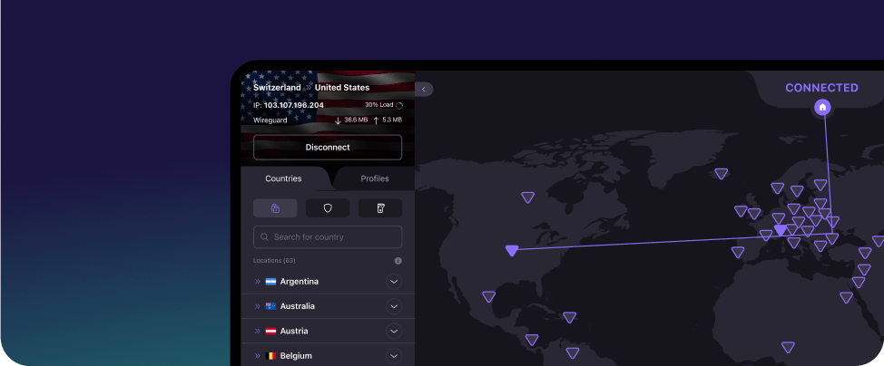Expand the Australia server list

pos(394,306)
